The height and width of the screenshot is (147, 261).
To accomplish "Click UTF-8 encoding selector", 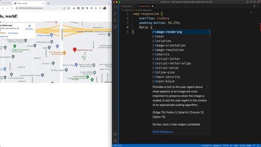I will (x=226, y=145).
